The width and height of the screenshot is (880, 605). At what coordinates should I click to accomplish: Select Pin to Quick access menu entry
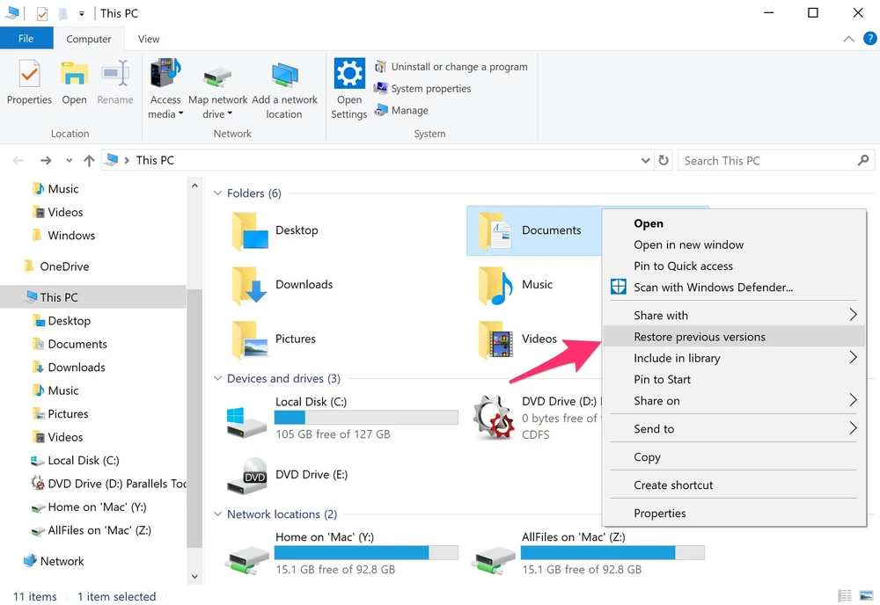[x=683, y=266]
